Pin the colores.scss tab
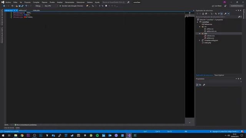 tap(14, 10)
